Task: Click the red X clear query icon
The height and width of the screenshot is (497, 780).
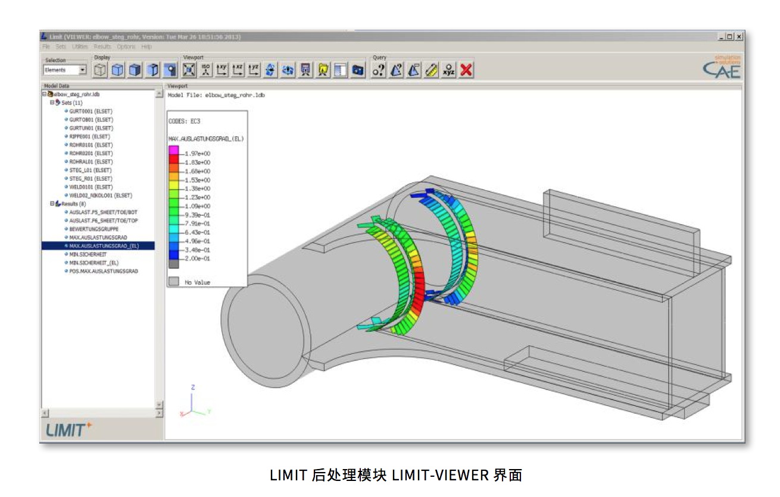Action: [x=466, y=70]
